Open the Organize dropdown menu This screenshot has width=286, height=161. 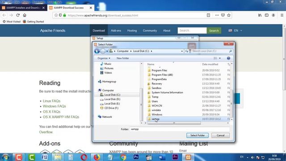point(104,58)
